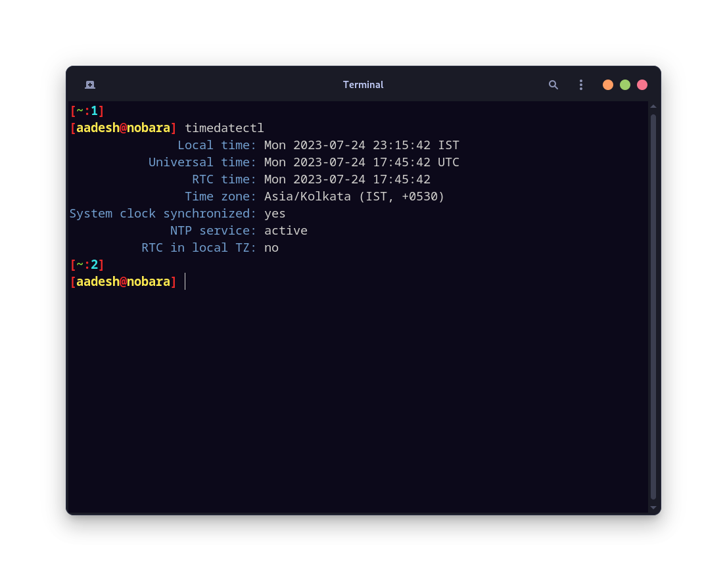
Task: Click the scrollbar up arrow
Action: coord(653,106)
